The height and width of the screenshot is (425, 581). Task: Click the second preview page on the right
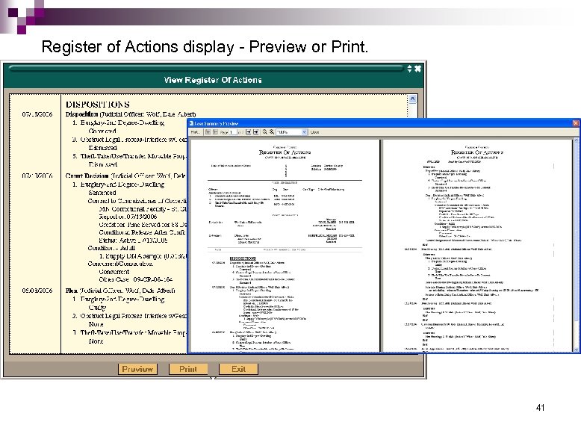pos(478,246)
